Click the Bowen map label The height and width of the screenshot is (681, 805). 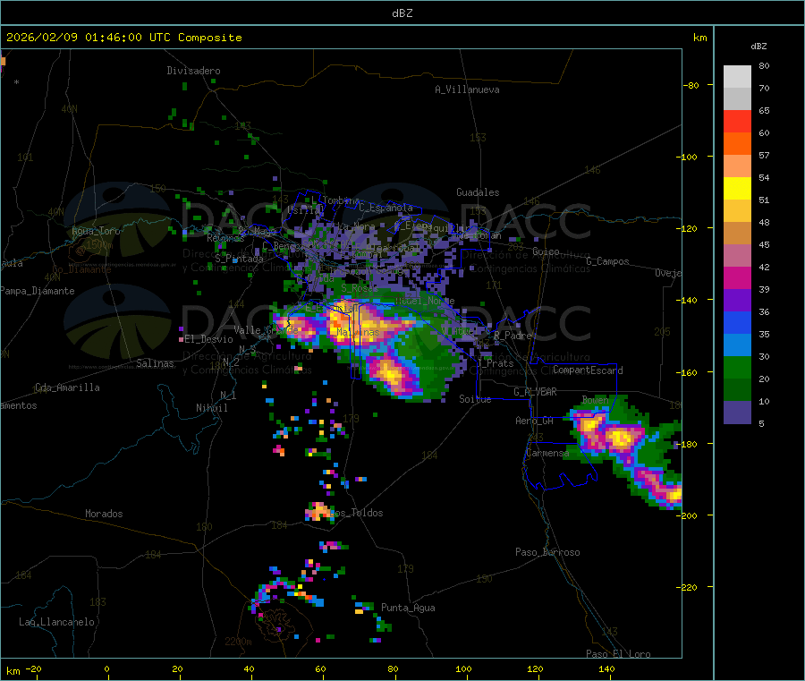[595, 399]
